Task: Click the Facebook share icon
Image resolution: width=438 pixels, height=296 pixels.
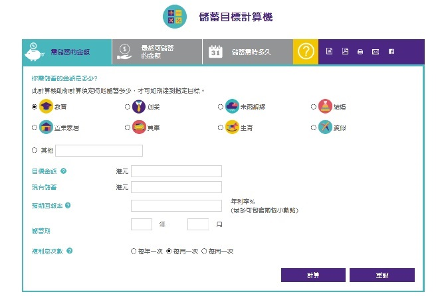Action: [x=391, y=52]
